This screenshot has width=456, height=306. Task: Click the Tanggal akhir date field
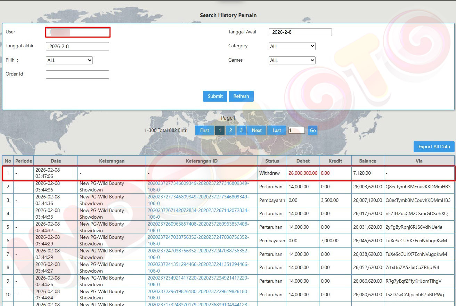click(x=77, y=46)
